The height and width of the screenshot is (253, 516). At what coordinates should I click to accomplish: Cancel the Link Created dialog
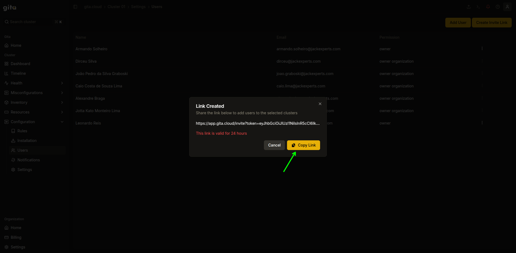pyautogui.click(x=274, y=145)
